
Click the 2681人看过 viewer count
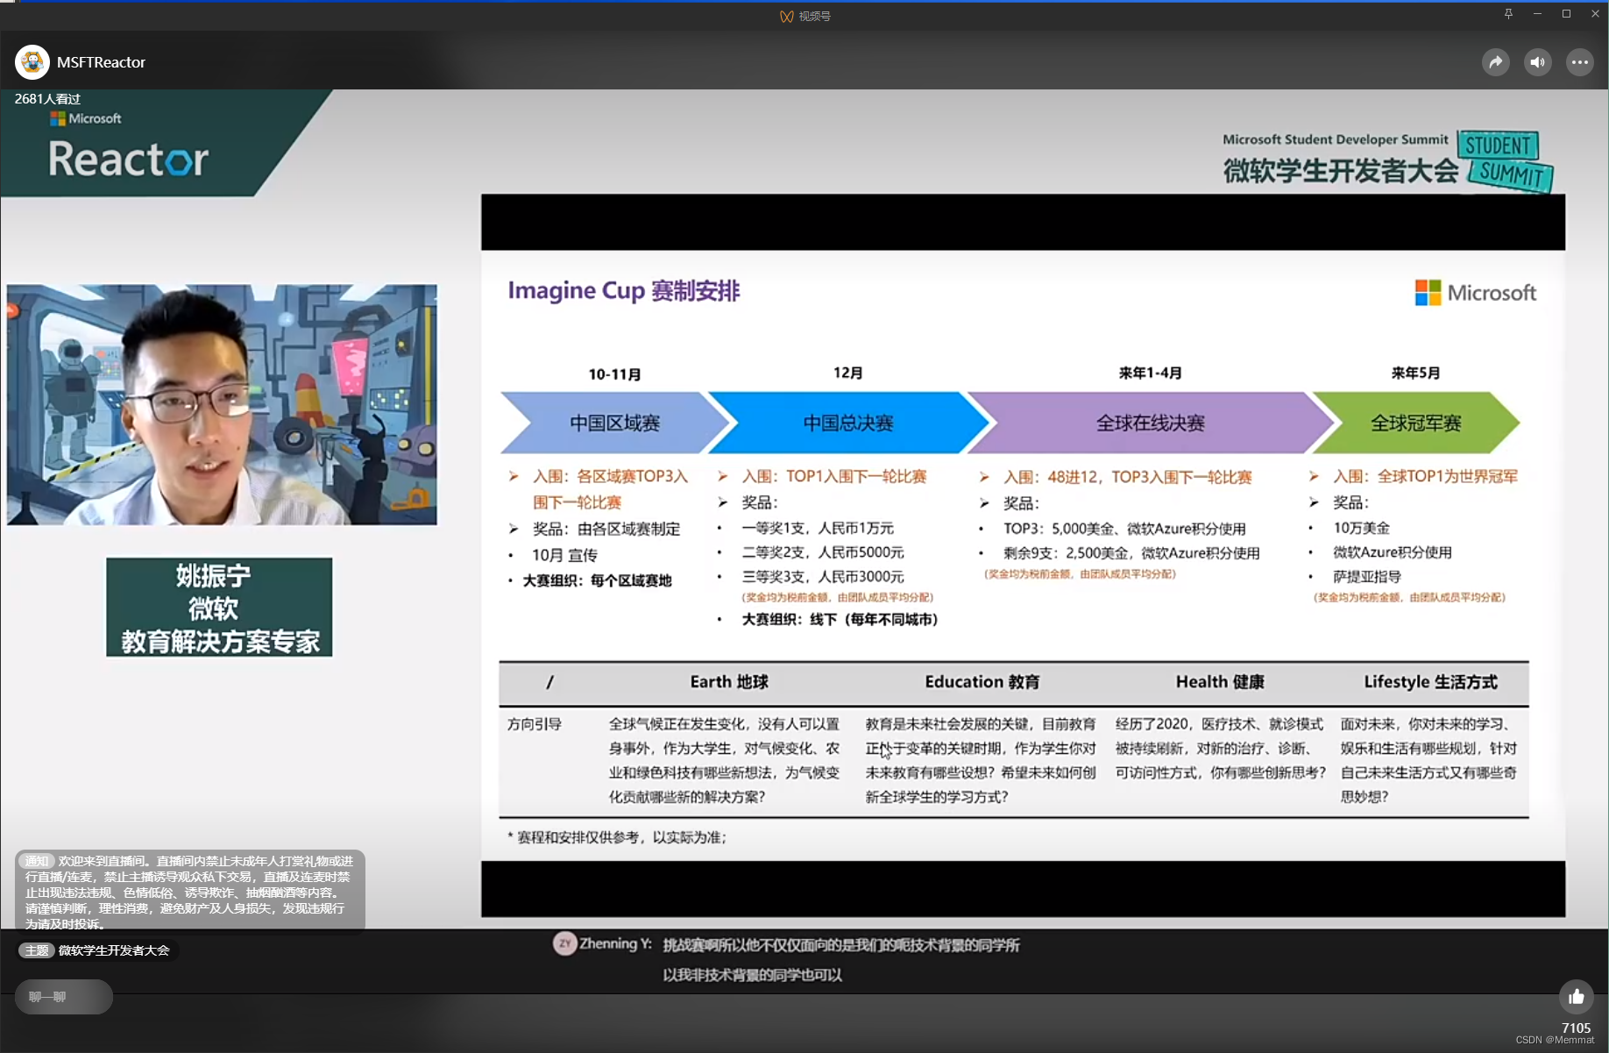[47, 99]
